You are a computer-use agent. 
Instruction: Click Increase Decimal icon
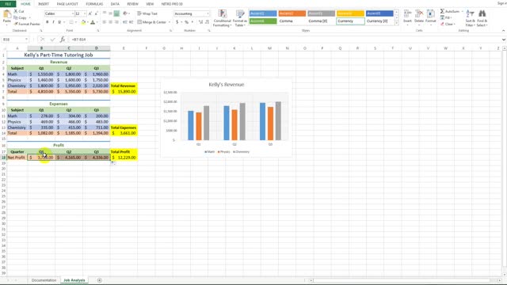coord(200,22)
